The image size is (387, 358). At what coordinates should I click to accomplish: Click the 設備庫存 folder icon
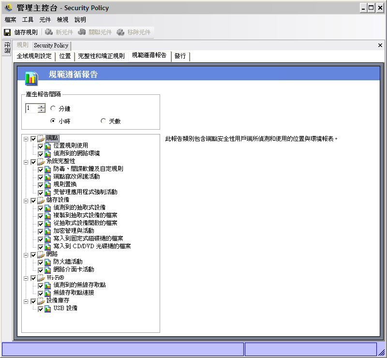click(x=41, y=301)
